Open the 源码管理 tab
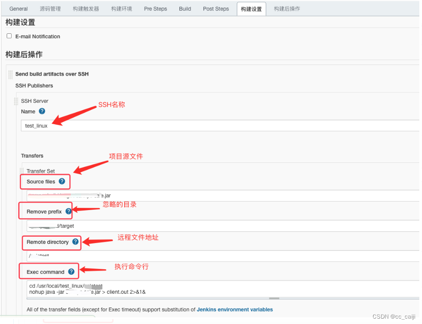Screen dimensions: 422x324 50,8
